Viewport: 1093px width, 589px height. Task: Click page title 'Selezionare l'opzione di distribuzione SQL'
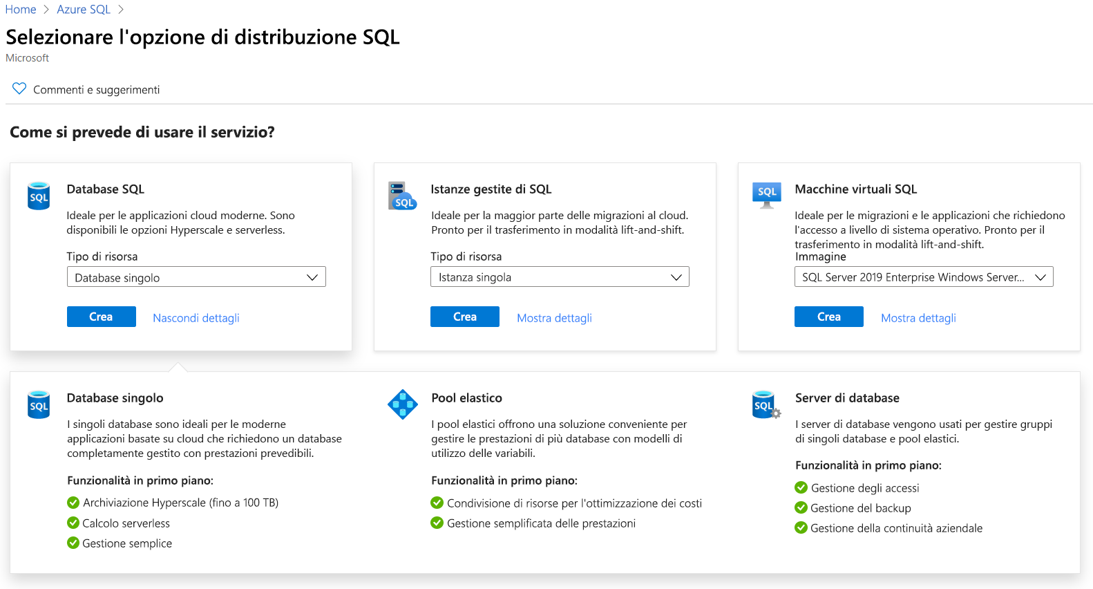coord(203,37)
